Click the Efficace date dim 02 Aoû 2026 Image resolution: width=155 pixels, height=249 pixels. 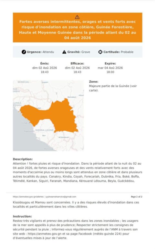tap(77, 68)
